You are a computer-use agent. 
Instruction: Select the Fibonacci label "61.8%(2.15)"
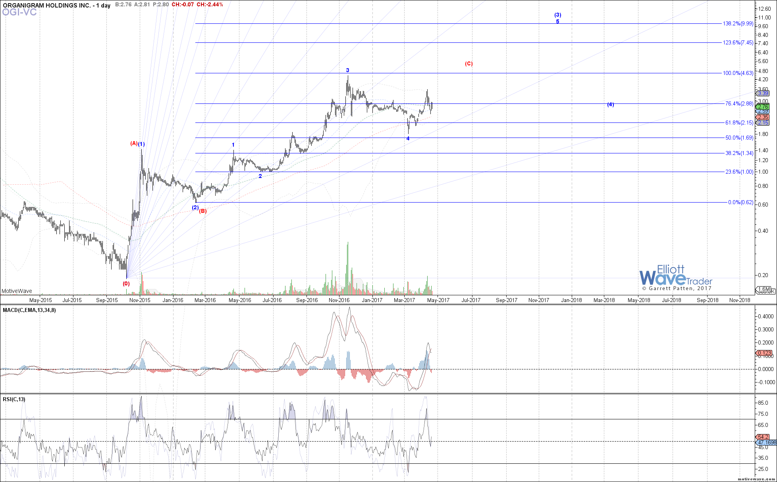tap(739, 123)
